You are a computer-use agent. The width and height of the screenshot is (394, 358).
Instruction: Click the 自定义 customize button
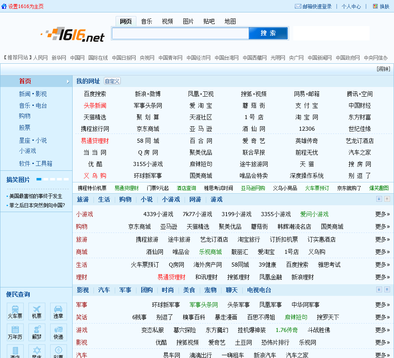coord(112,81)
